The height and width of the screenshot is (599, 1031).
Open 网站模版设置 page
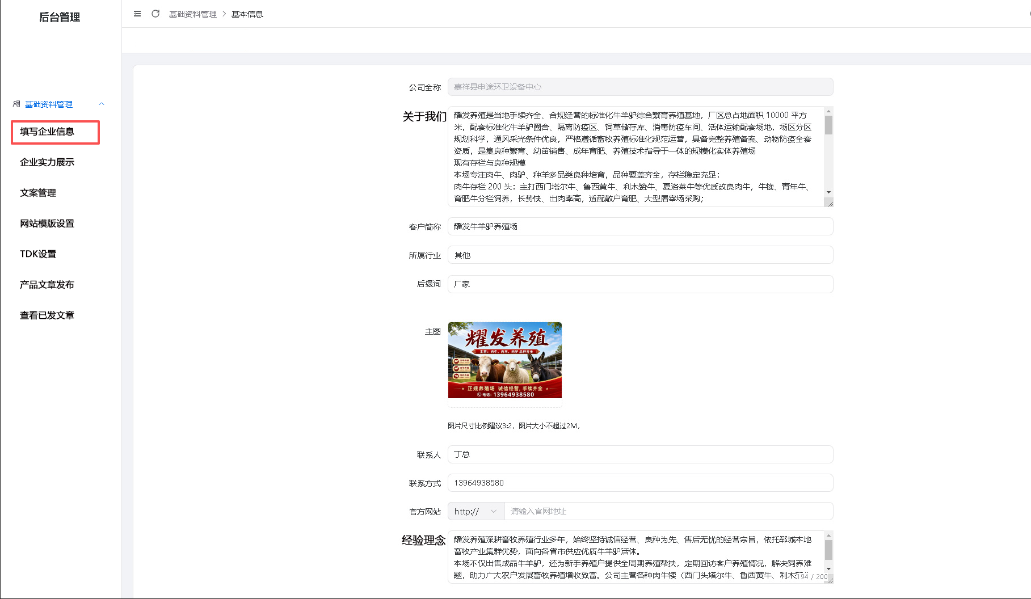point(47,223)
